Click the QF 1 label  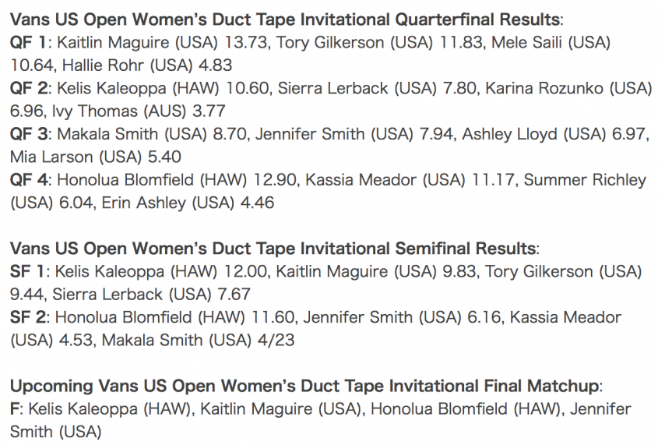[28, 42]
